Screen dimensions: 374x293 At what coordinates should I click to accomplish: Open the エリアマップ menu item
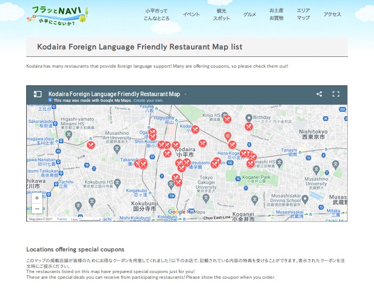[303, 14]
